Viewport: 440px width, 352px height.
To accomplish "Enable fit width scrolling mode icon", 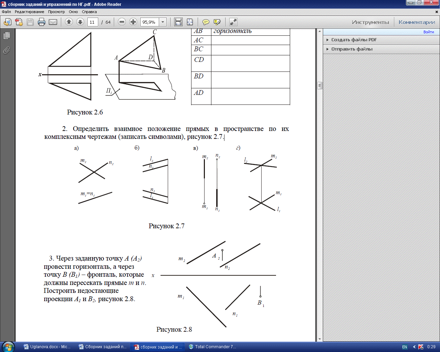I will pyautogui.click(x=178, y=22).
